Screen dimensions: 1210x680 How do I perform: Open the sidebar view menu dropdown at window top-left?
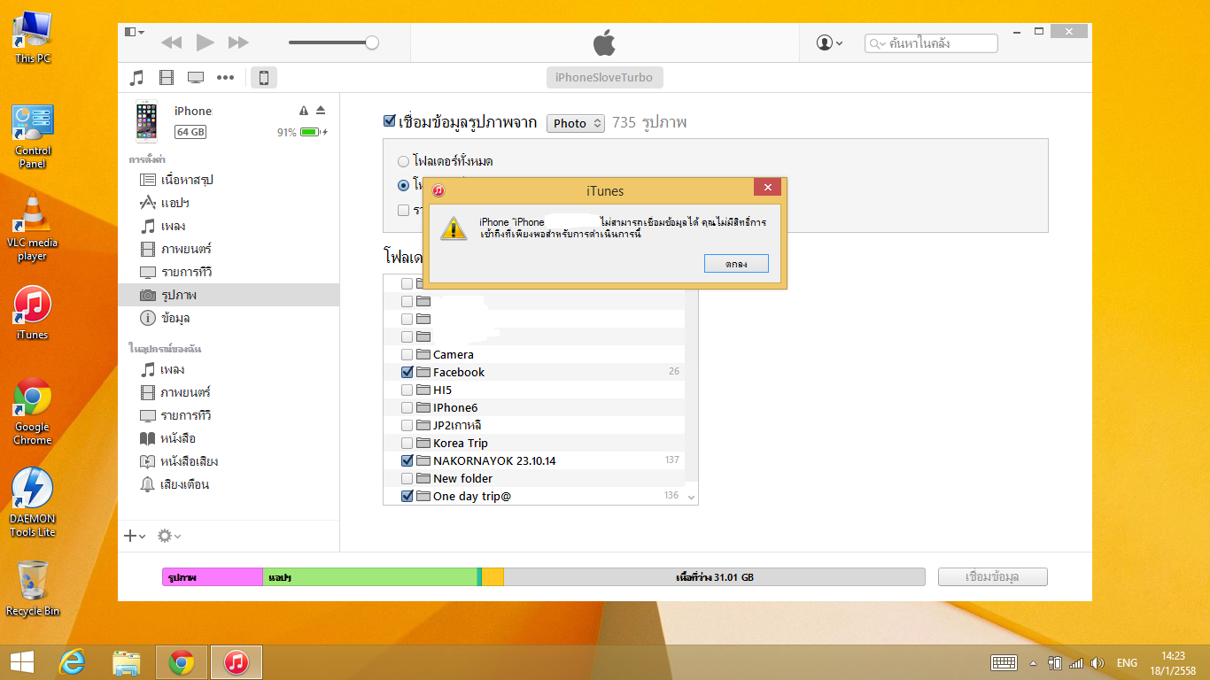(135, 32)
